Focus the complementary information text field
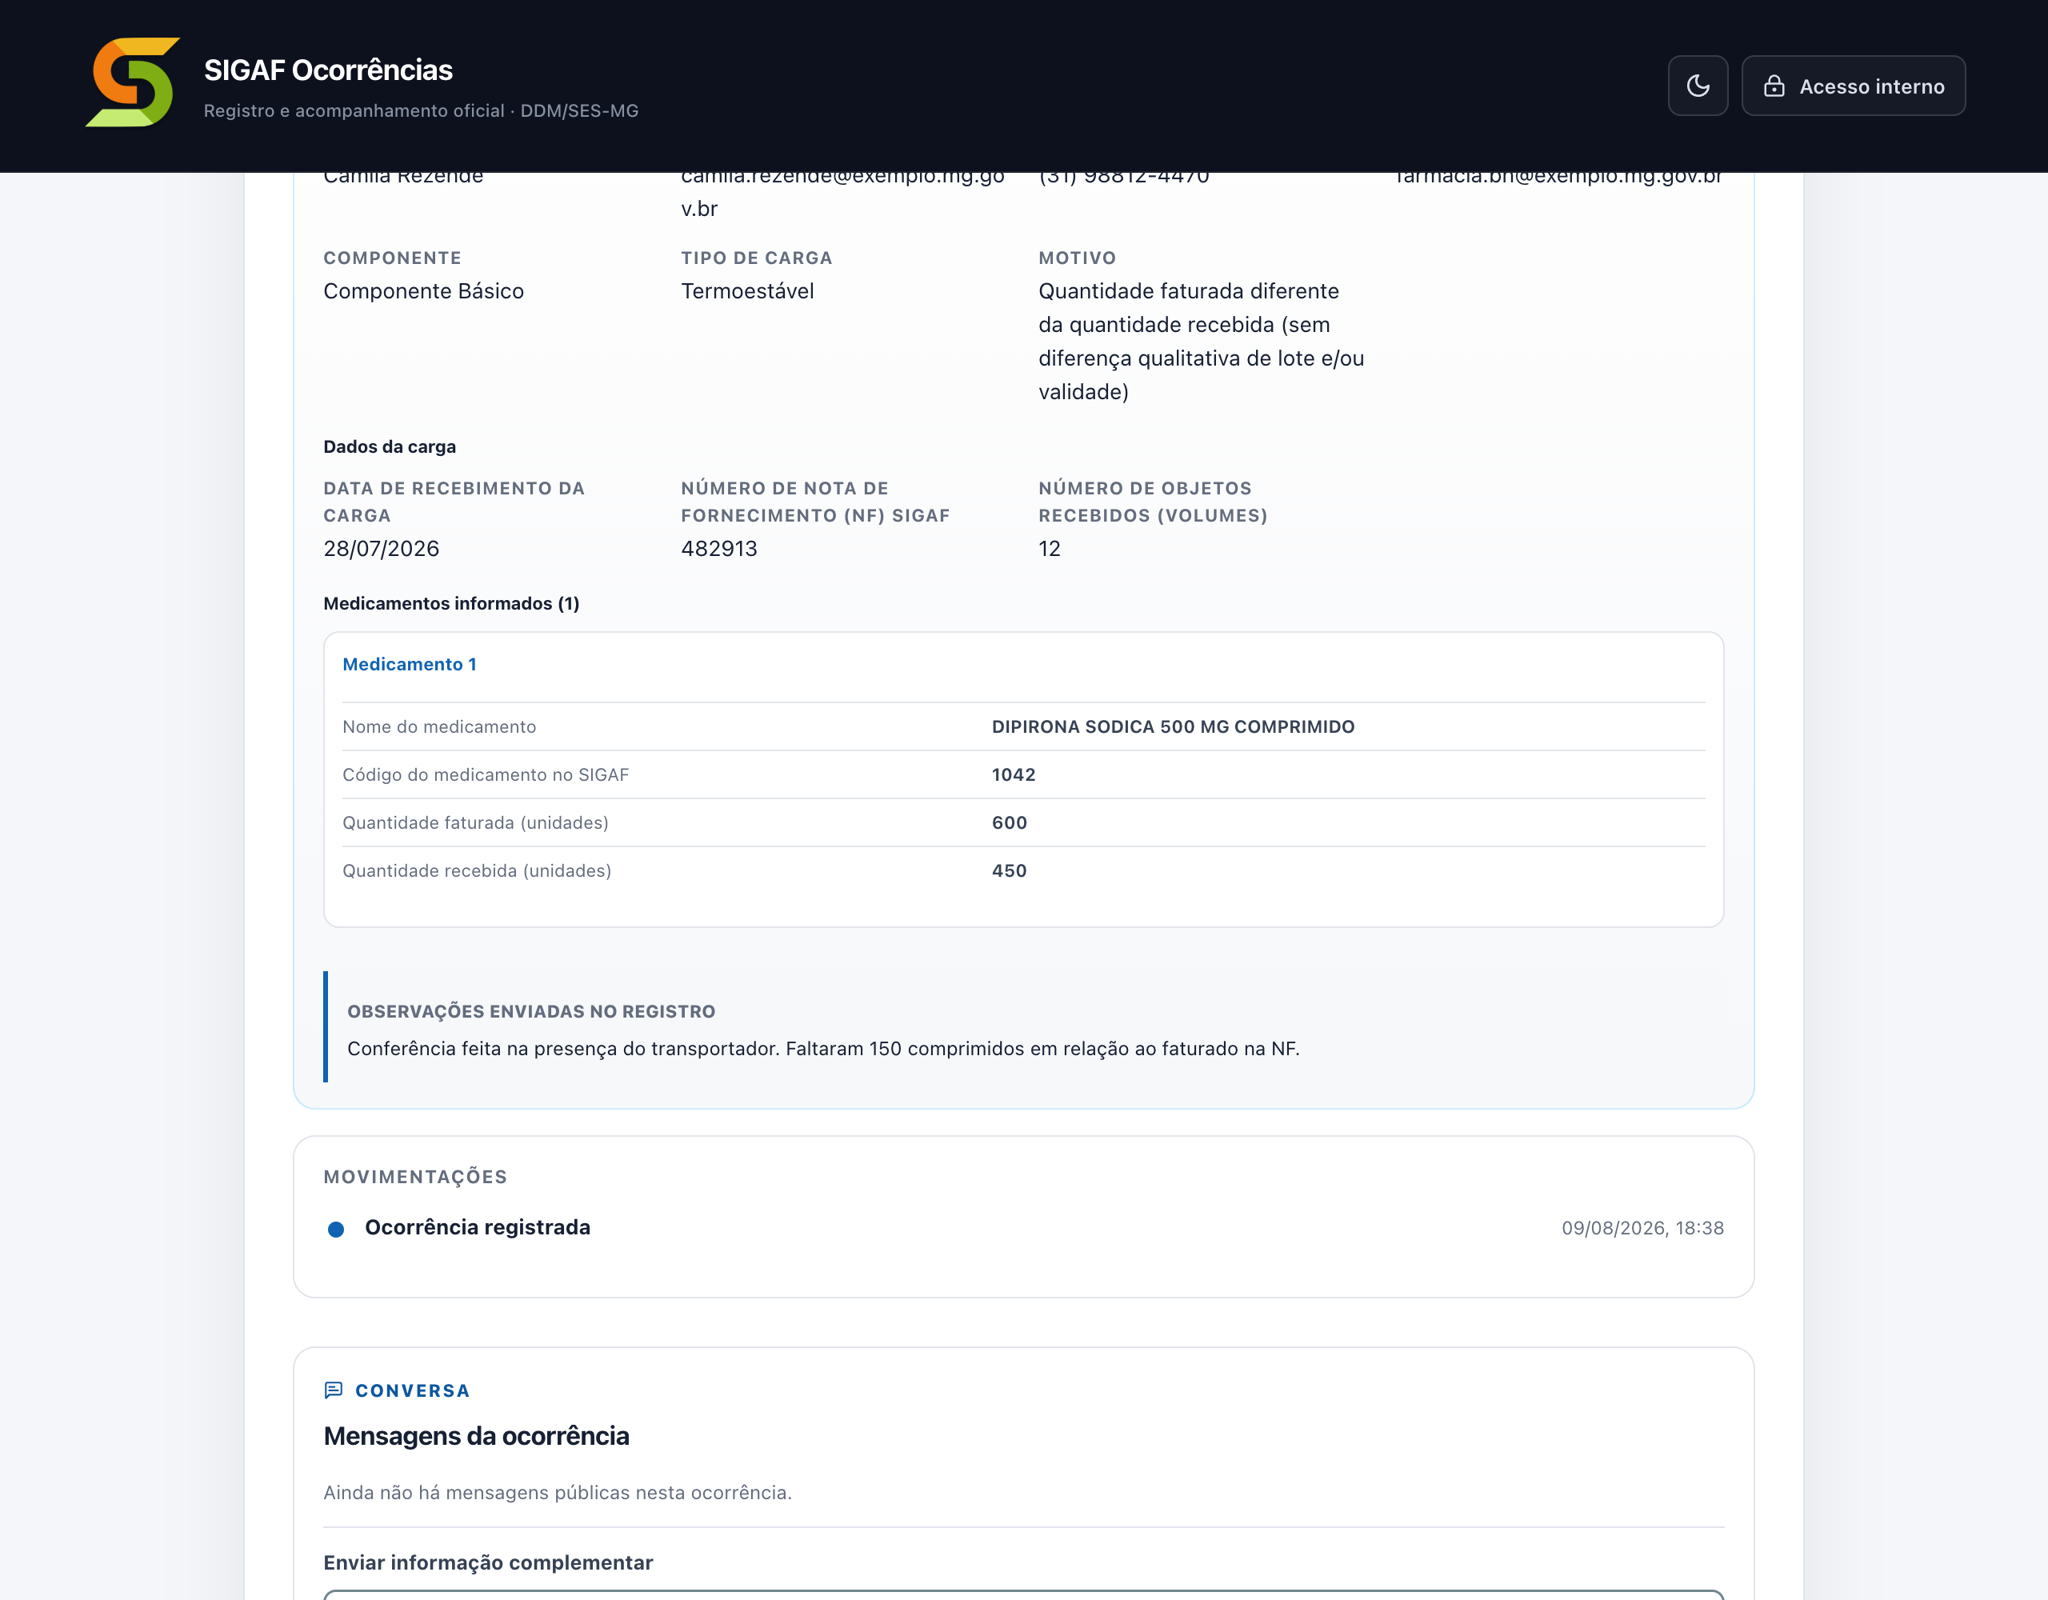The image size is (2048, 1600). (1024, 1594)
